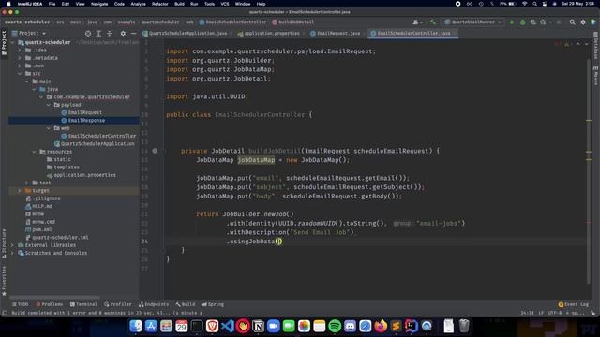Open the VCS menu

point(225,4)
